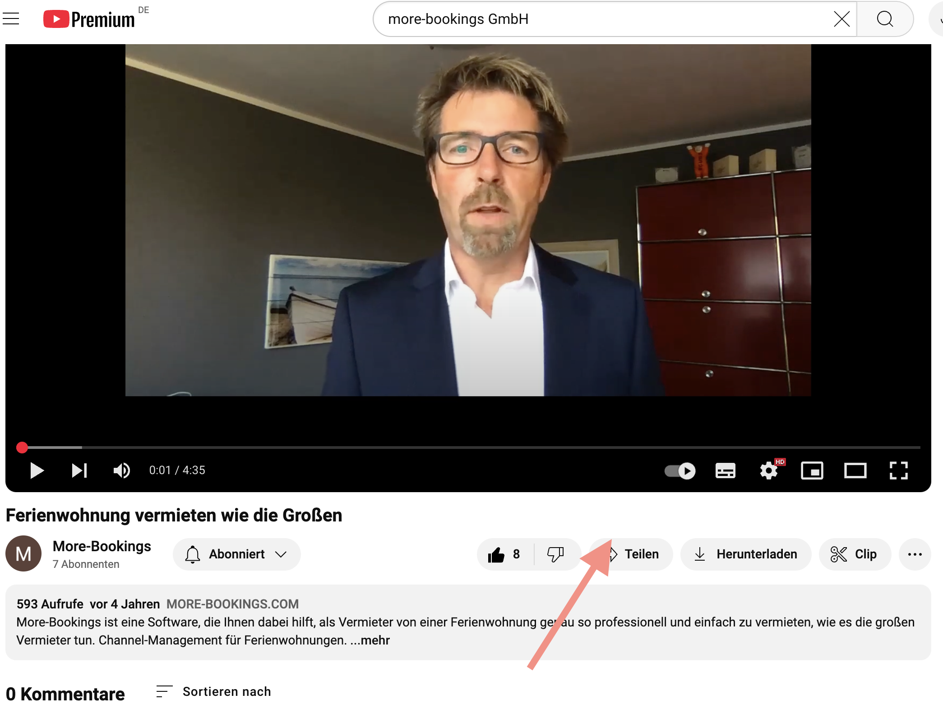Click the magnifier search button

885,19
